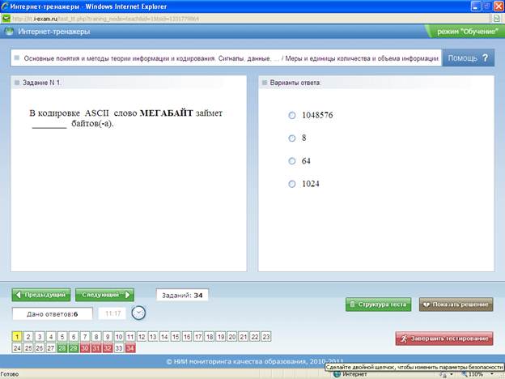Screen dimensions: 505x379
Task: Click the 11:17 timer value
Action: pyautogui.click(x=112, y=313)
